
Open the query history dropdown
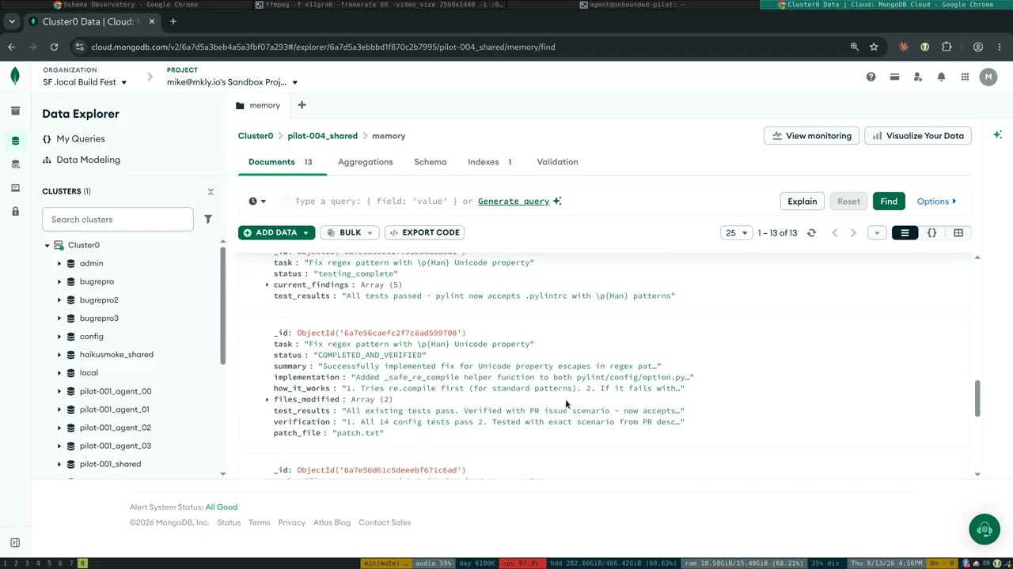click(257, 202)
